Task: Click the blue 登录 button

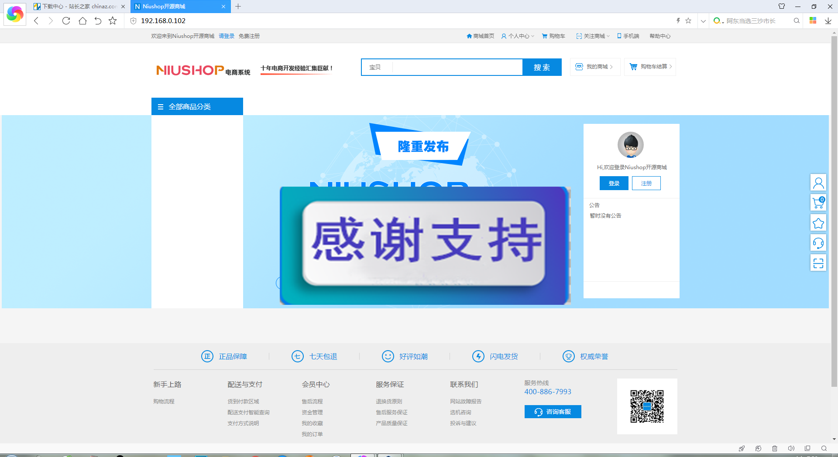Action: point(614,183)
